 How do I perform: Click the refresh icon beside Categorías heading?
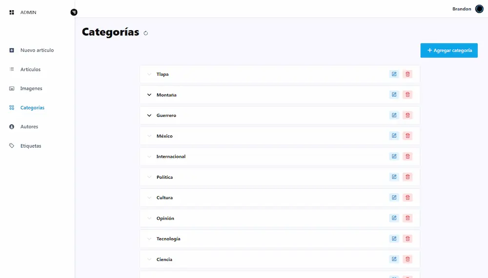point(146,33)
